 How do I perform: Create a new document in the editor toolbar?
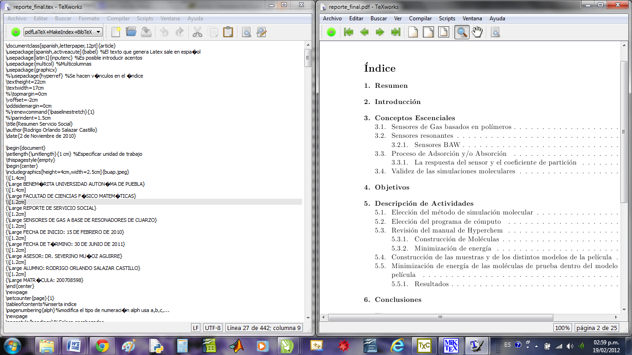point(116,32)
